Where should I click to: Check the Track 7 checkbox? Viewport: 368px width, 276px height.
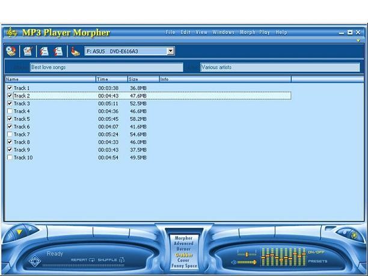pos(10,135)
